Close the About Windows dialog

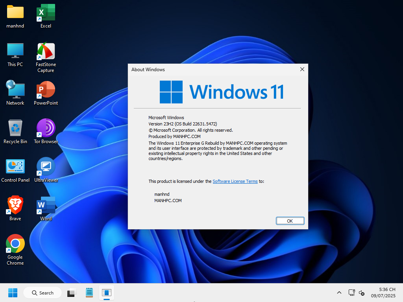(302, 70)
